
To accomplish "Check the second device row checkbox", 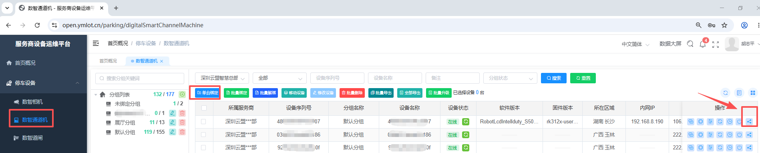I will tap(203, 135).
